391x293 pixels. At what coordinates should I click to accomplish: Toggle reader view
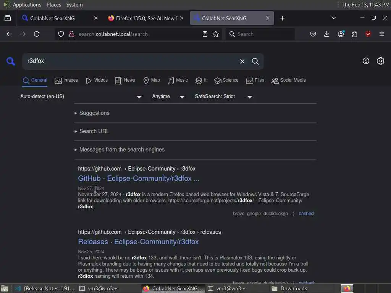(x=205, y=34)
